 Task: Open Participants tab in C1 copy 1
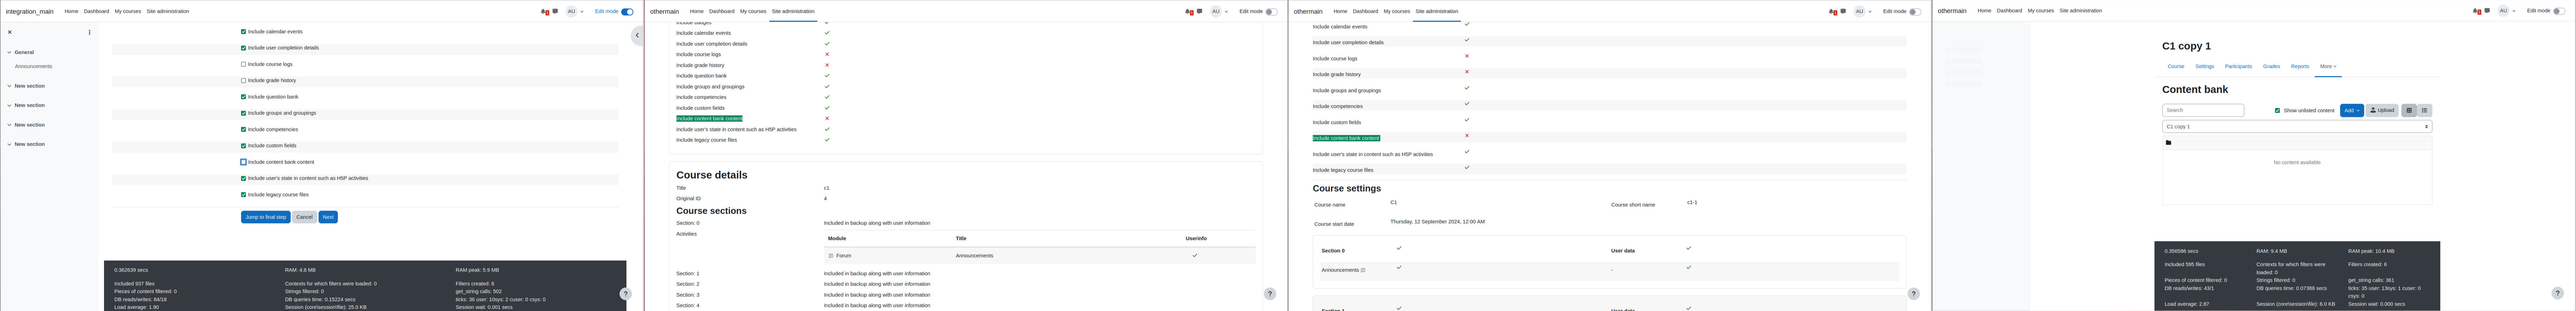click(x=2238, y=66)
